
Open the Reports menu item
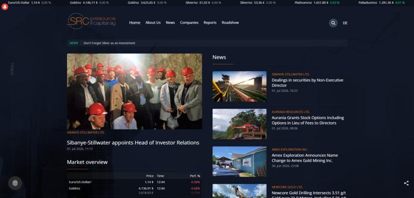pos(210,23)
